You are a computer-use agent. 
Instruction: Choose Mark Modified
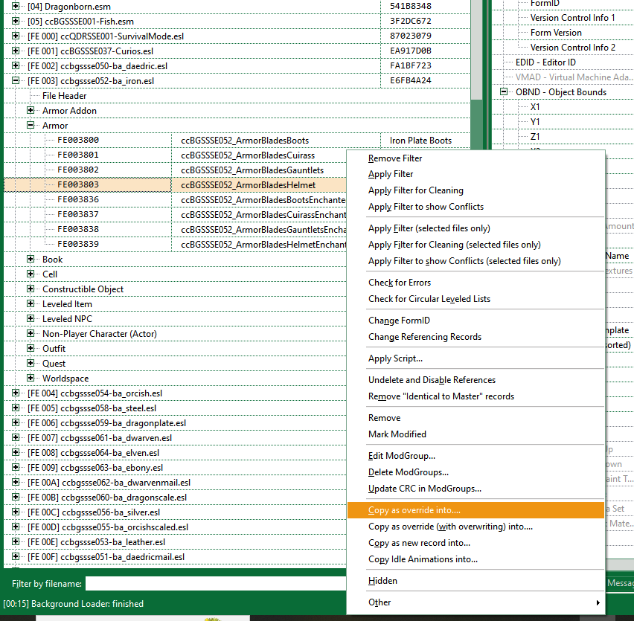point(475,434)
